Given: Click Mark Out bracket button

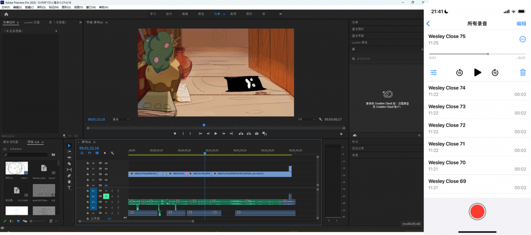Looking at the screenshot, I should pos(191,133).
